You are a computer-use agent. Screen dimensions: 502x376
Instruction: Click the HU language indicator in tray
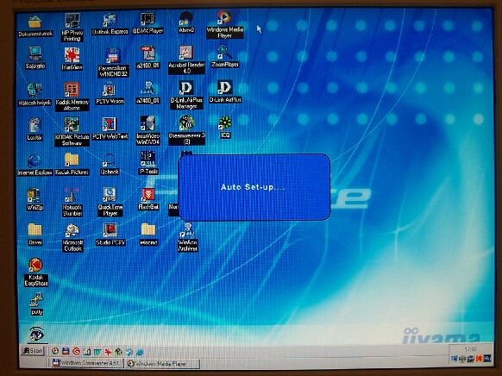(x=487, y=358)
